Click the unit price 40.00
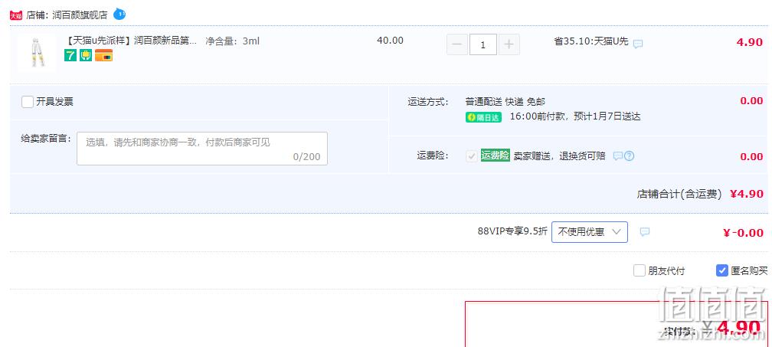This screenshot has width=772, height=347. [390, 41]
